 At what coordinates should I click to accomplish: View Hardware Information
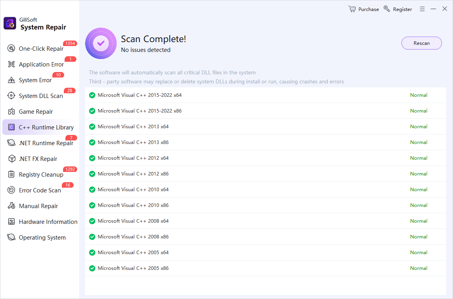(40, 221)
